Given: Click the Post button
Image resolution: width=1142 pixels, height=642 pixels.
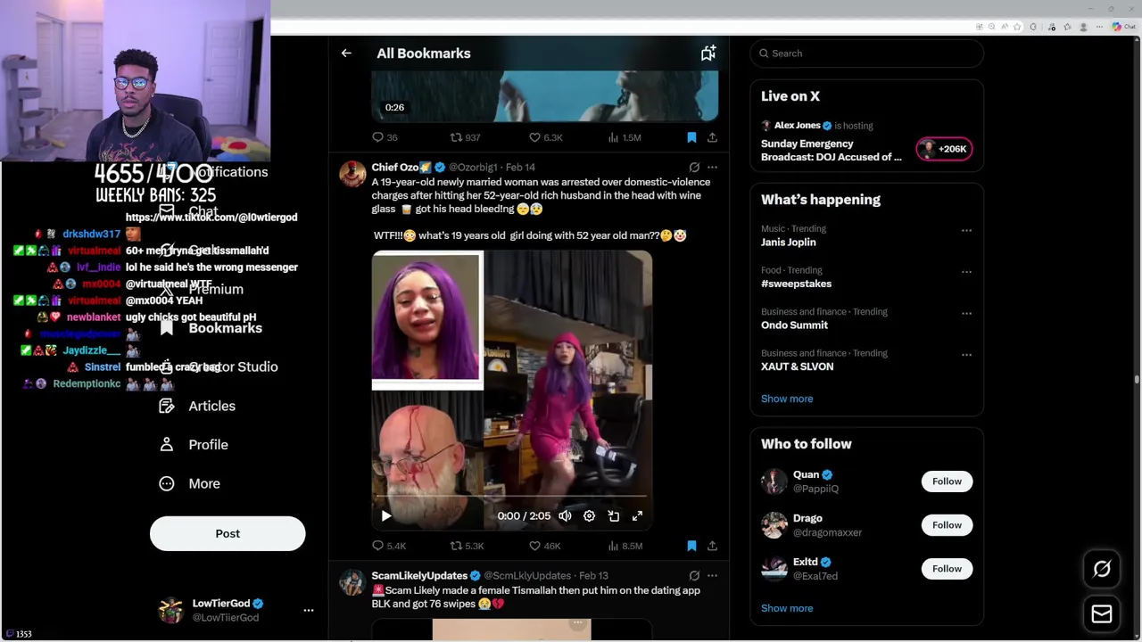Looking at the screenshot, I should click(x=228, y=533).
